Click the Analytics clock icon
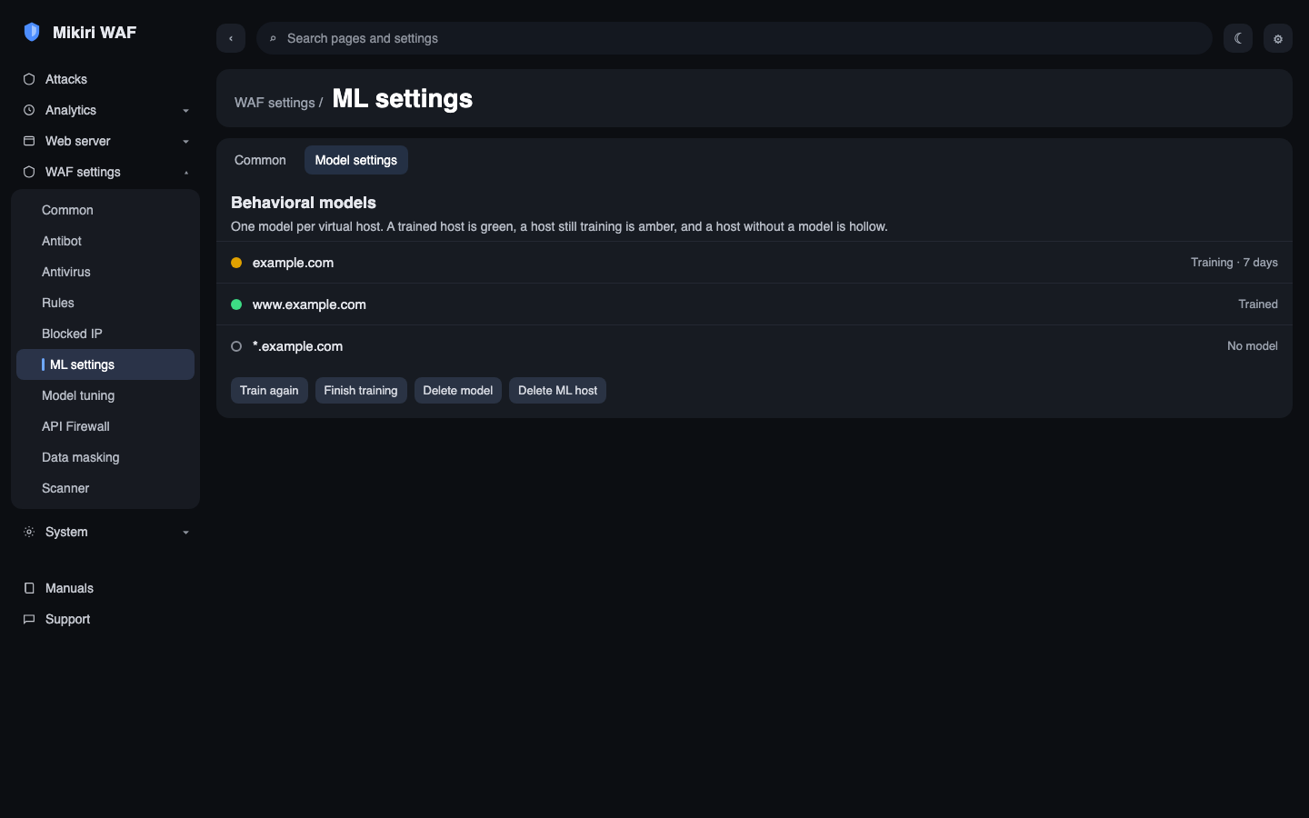Screen dimensions: 1309x818 click(29, 110)
